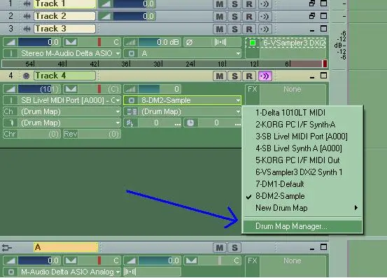
Task: Solo Track 3
Action: pyautogui.click(x=234, y=29)
